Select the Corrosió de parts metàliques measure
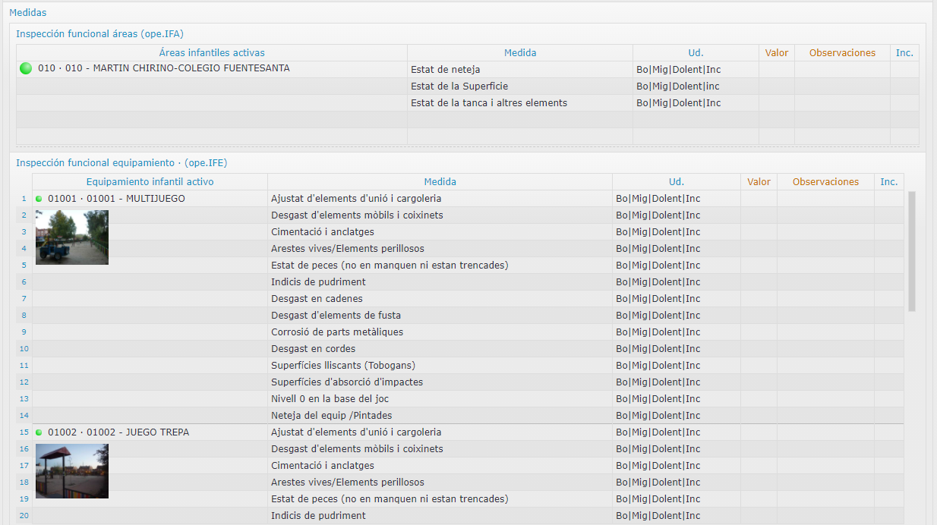 coord(337,332)
